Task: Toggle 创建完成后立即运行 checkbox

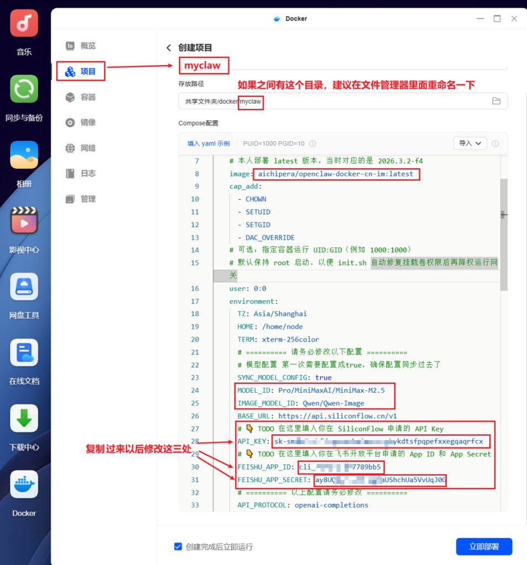Action: coord(178,547)
